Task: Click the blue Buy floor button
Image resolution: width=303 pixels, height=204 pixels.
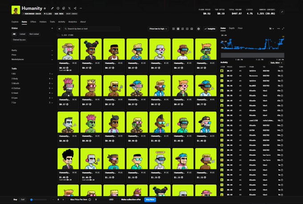Action: click(x=150, y=200)
